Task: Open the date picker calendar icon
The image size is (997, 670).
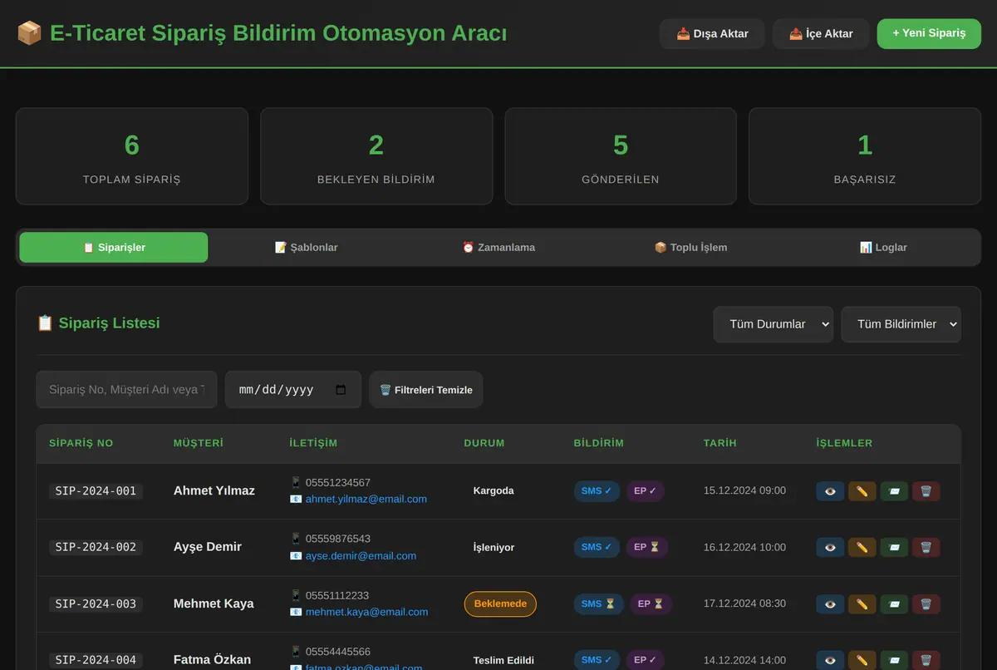Action: (341, 390)
